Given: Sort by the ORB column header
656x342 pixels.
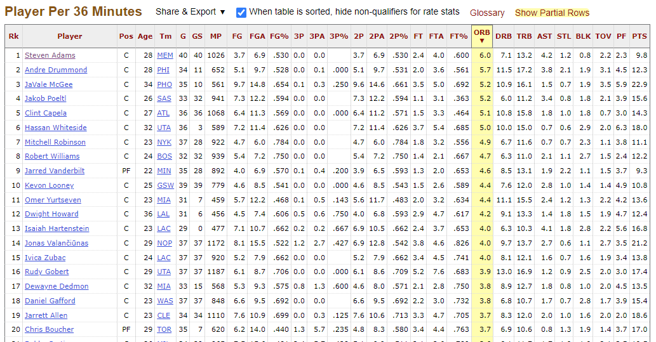Looking at the screenshot, I should pos(481,36).
